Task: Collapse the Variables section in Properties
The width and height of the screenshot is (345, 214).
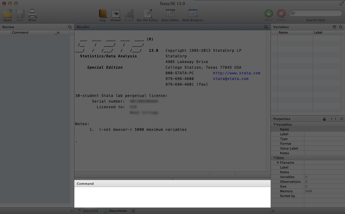Action: [275, 125]
